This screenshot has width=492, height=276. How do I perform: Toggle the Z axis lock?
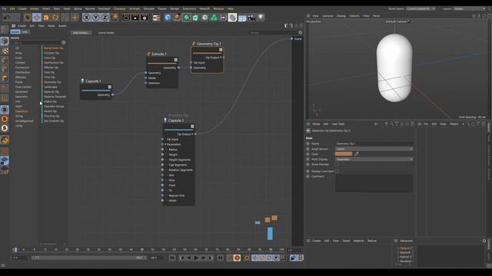pos(105,18)
